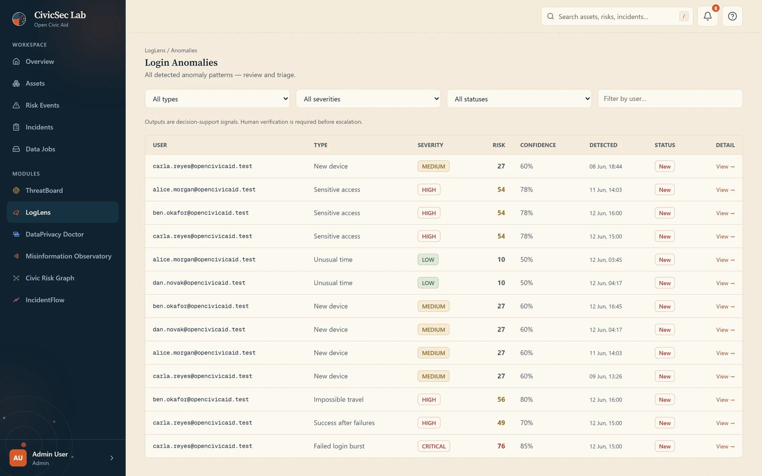Open the DataPrivacy Doctor icon
Viewport: 762px width, 476px height.
pos(16,234)
